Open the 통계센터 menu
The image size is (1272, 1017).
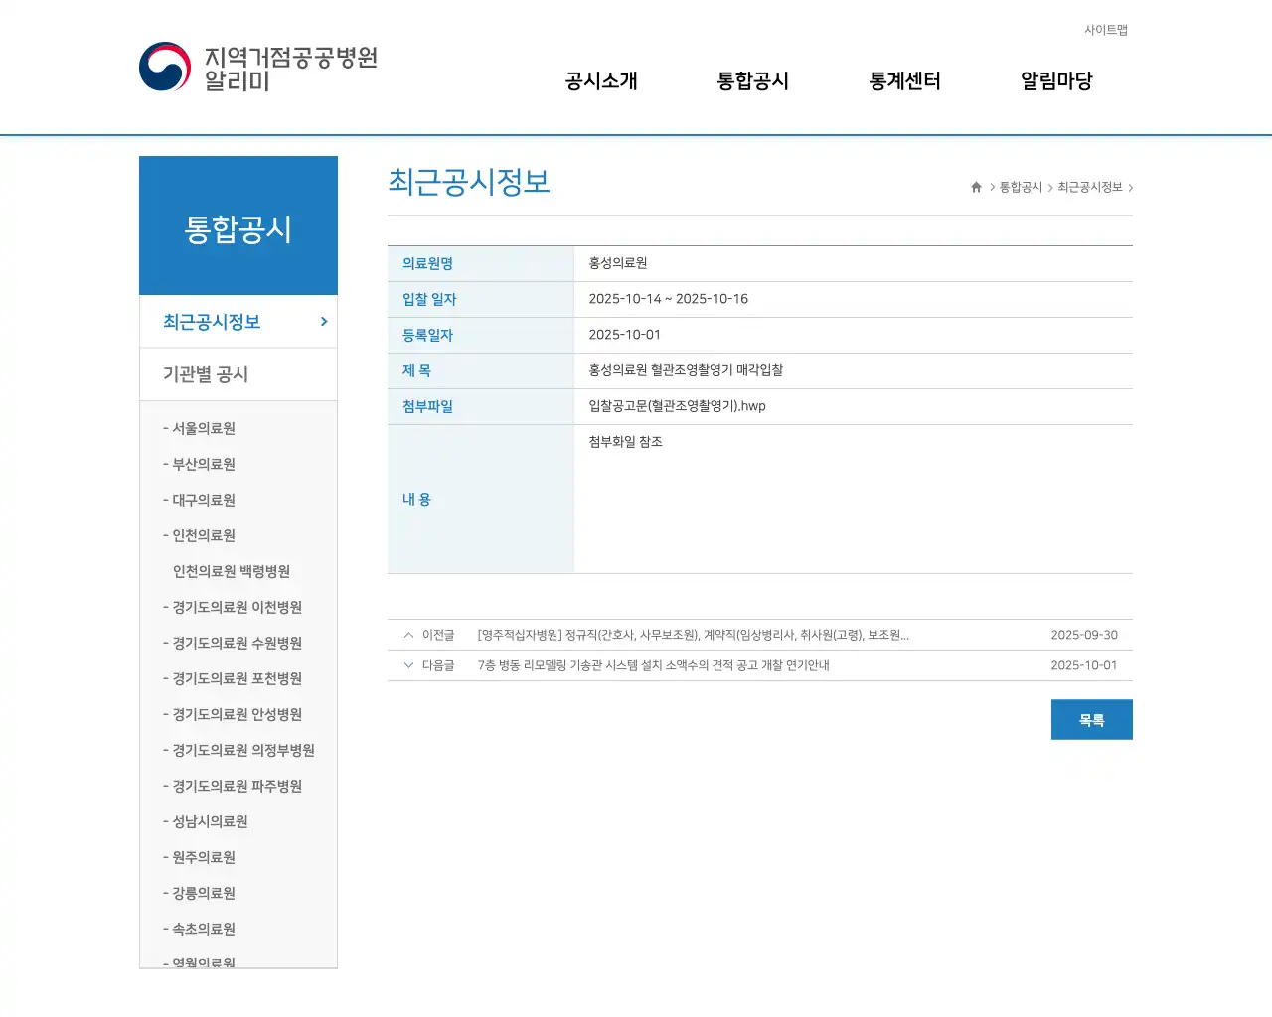(x=904, y=81)
